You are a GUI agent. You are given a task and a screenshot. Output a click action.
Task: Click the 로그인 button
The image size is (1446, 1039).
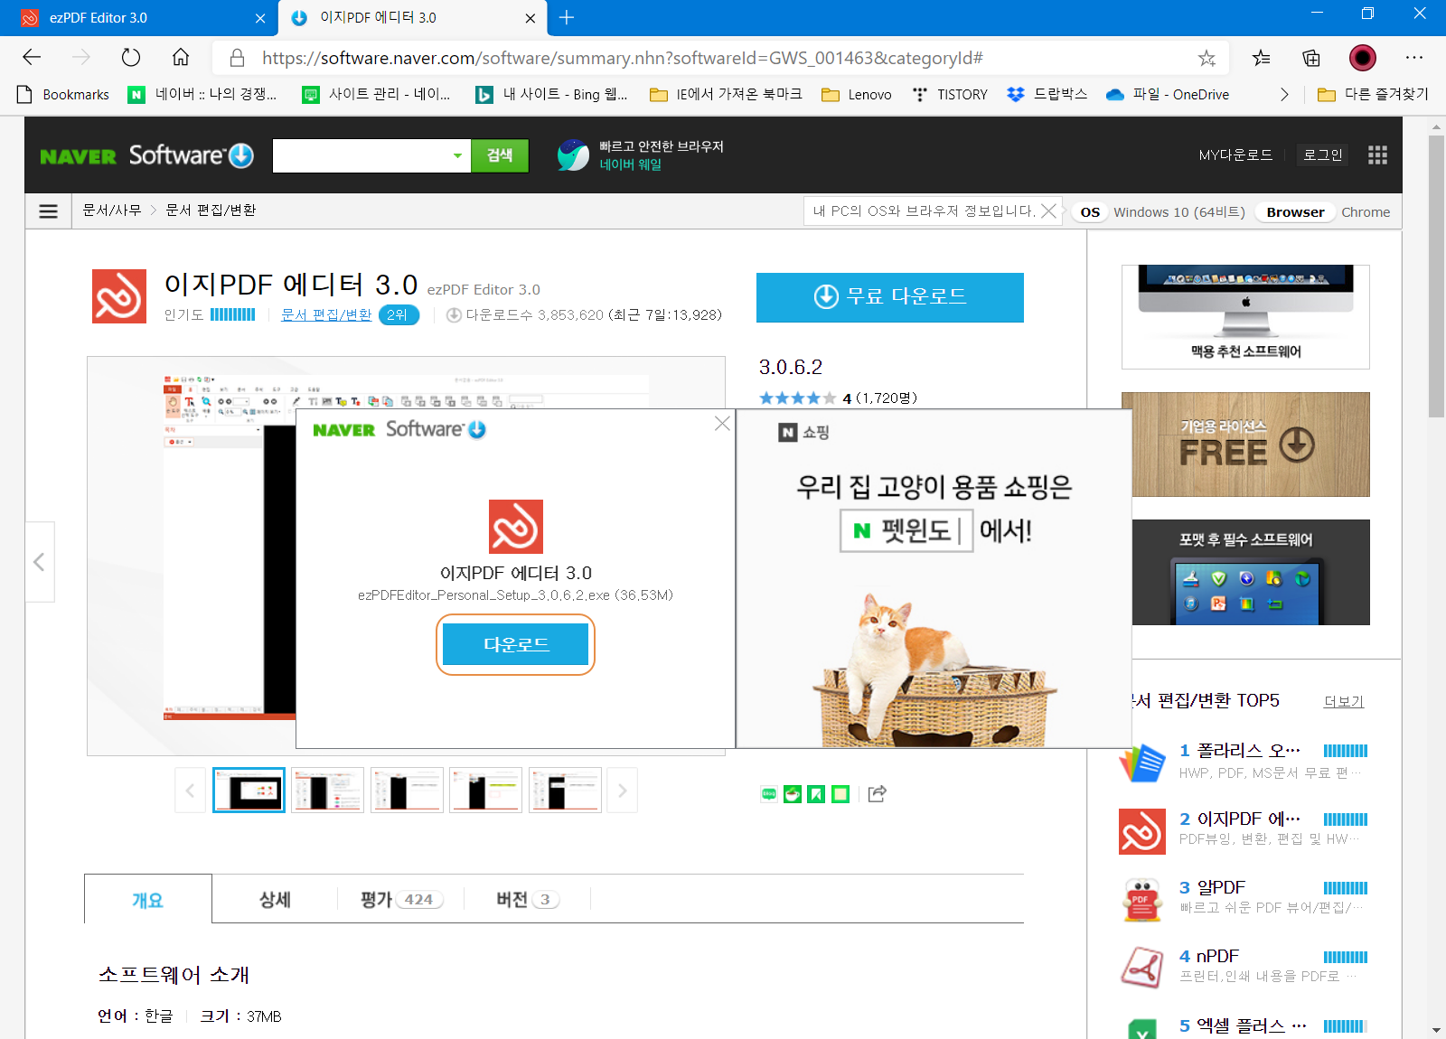(1322, 154)
